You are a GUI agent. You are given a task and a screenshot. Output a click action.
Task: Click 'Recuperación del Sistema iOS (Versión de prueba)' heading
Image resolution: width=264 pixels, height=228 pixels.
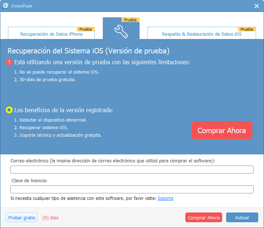click(x=89, y=51)
